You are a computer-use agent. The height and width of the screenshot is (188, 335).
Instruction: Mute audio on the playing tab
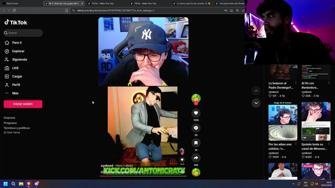pos(50,3)
